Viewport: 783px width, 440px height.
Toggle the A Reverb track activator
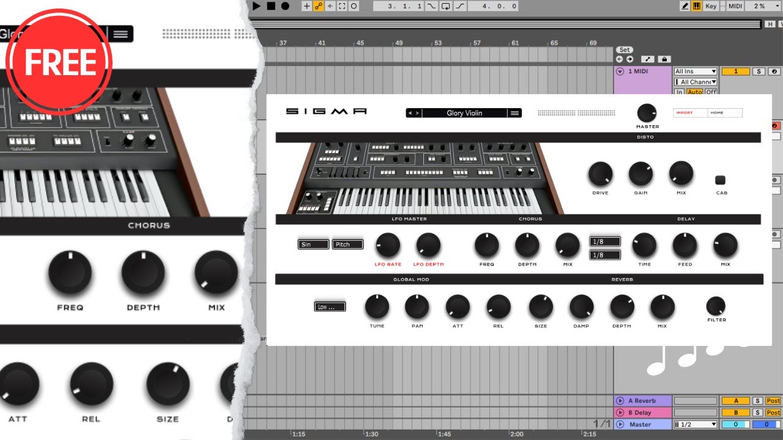(736, 401)
